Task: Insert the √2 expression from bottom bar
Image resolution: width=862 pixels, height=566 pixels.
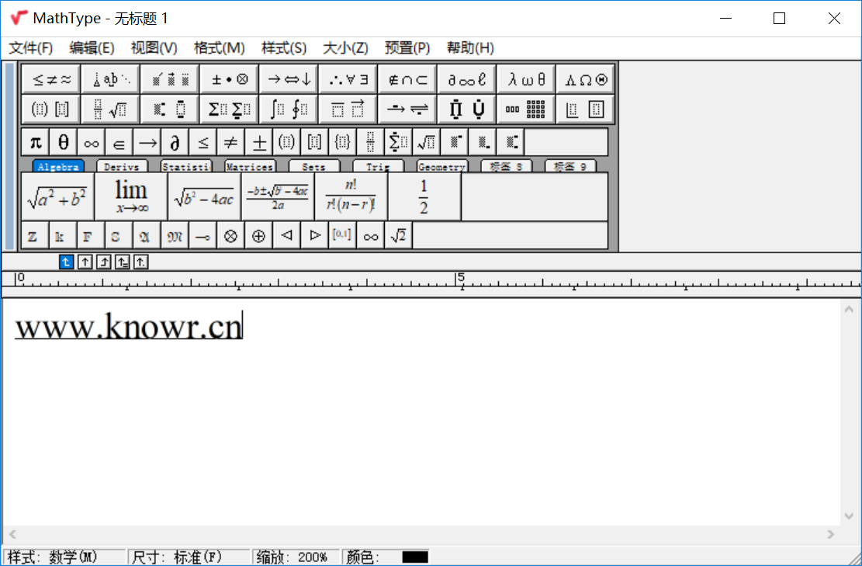Action: tap(399, 235)
